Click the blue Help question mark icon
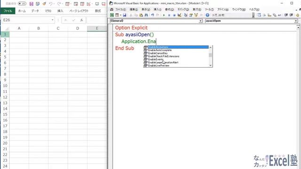This screenshot has height=169, width=301. click(207, 15)
